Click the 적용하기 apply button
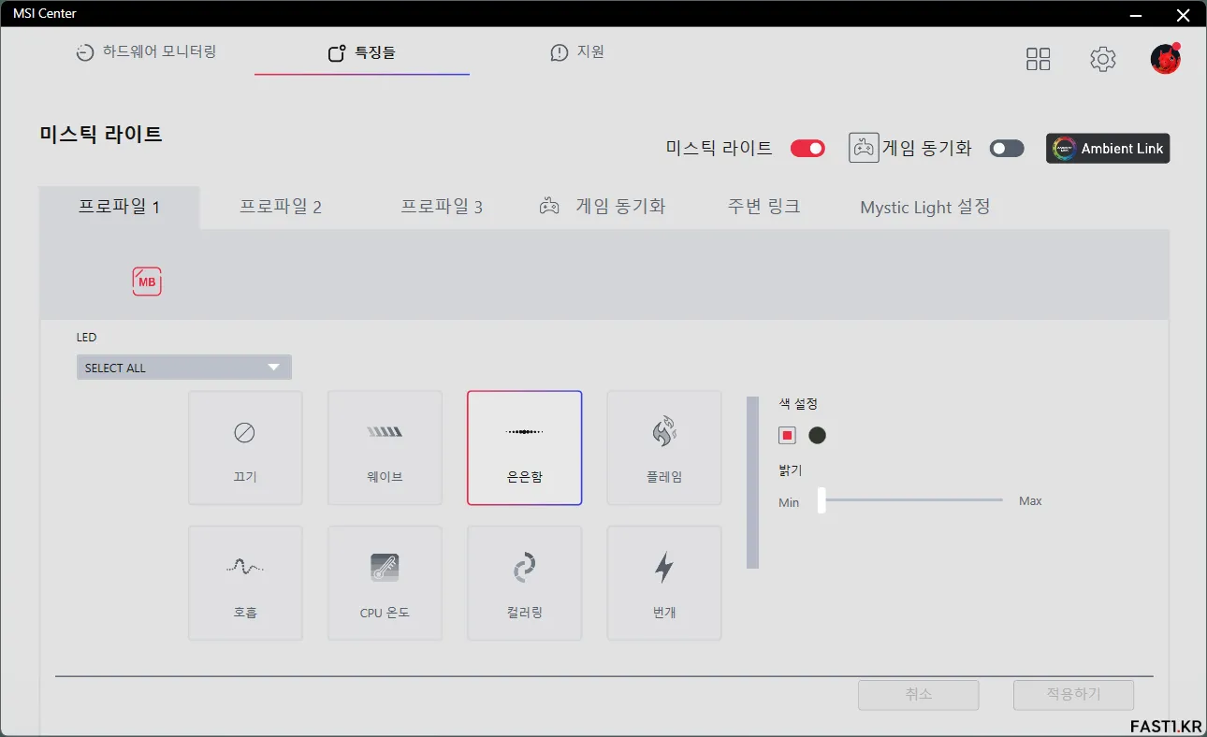This screenshot has width=1207, height=737. (1074, 695)
